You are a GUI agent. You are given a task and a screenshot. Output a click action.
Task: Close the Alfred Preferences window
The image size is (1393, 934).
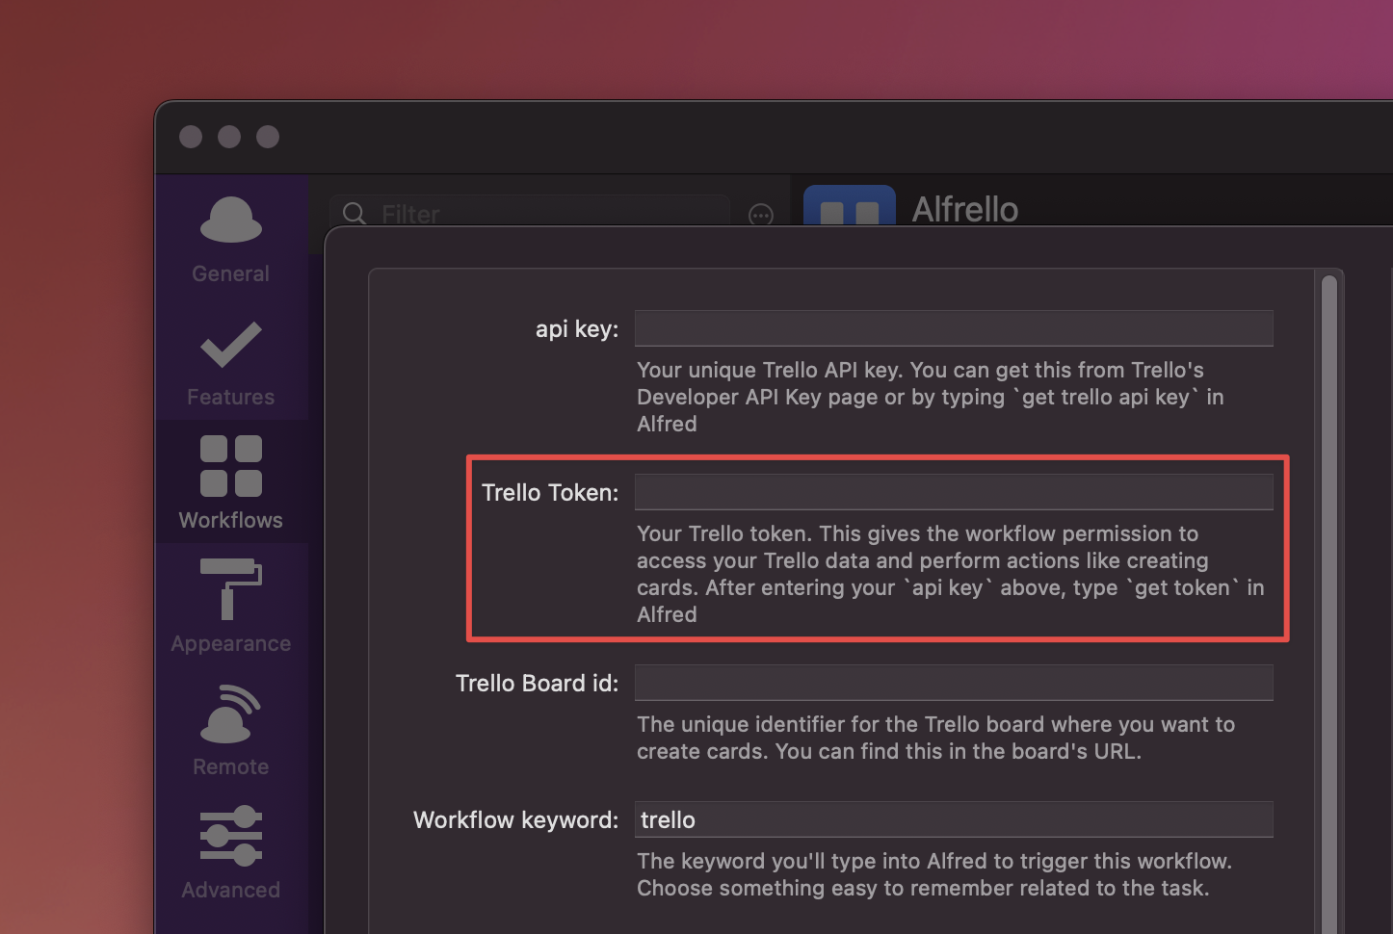point(191,137)
